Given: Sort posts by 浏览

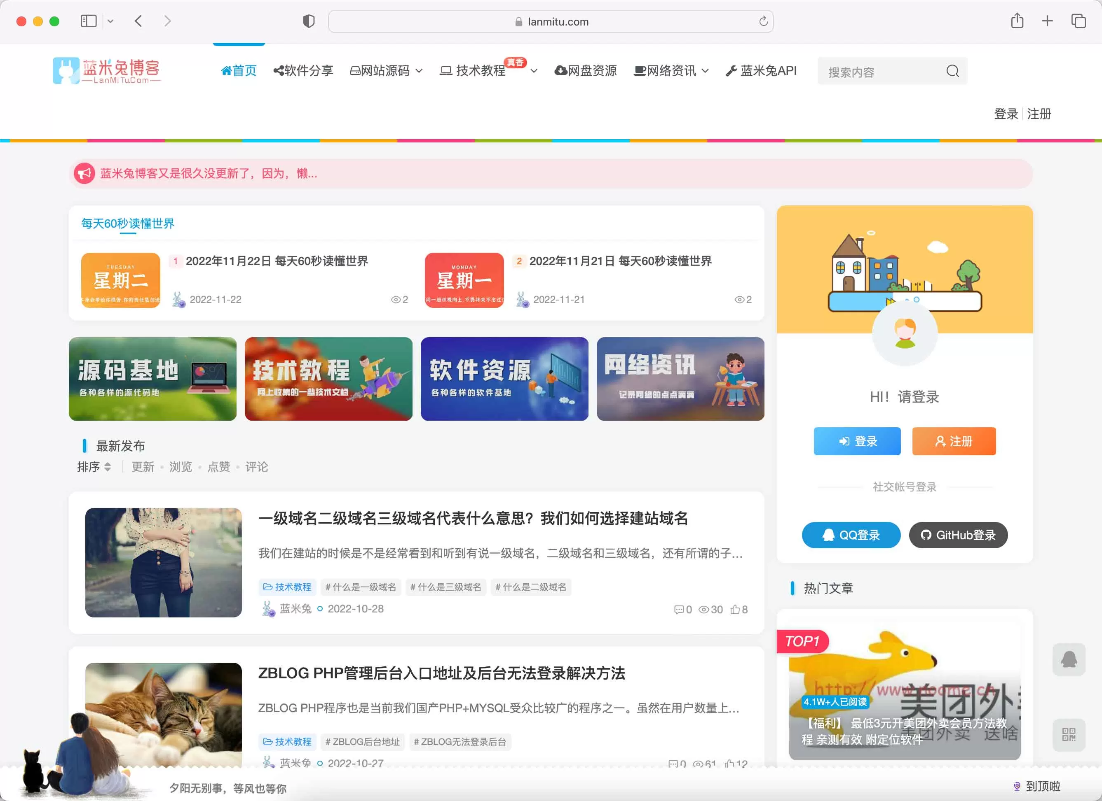Looking at the screenshot, I should (x=181, y=467).
